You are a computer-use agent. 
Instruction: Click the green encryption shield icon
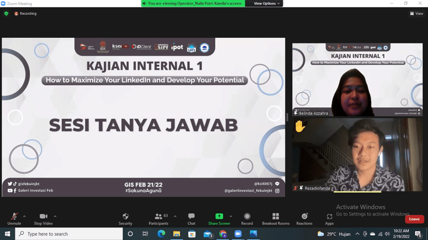6,14
